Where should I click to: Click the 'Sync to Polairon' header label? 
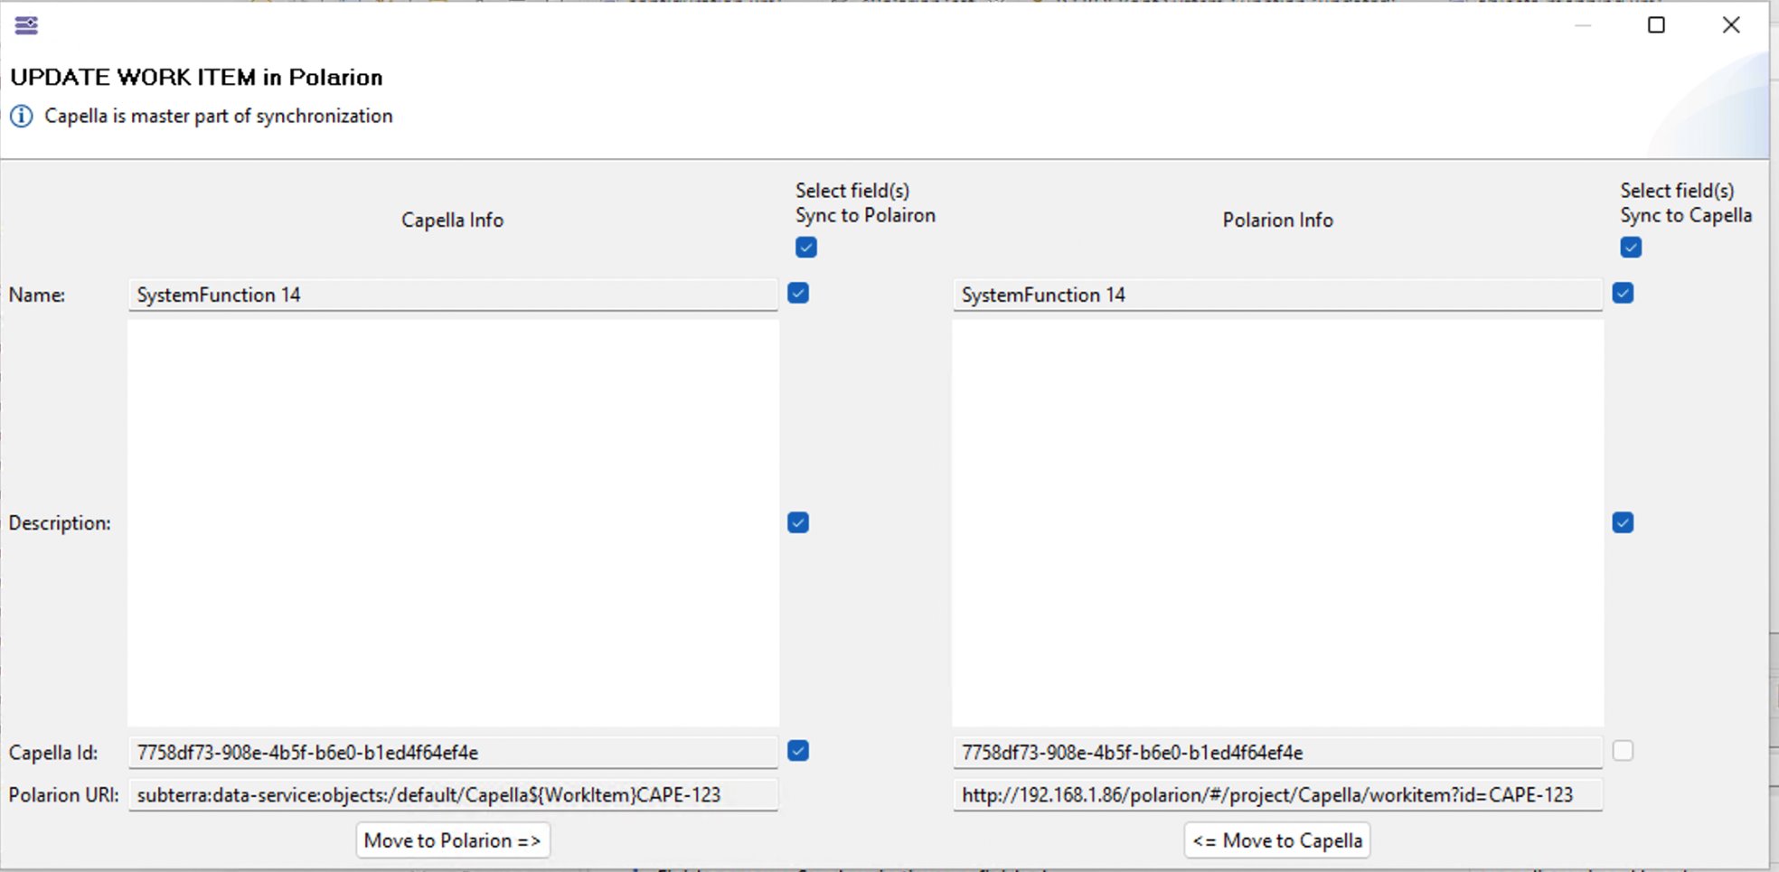coord(865,216)
